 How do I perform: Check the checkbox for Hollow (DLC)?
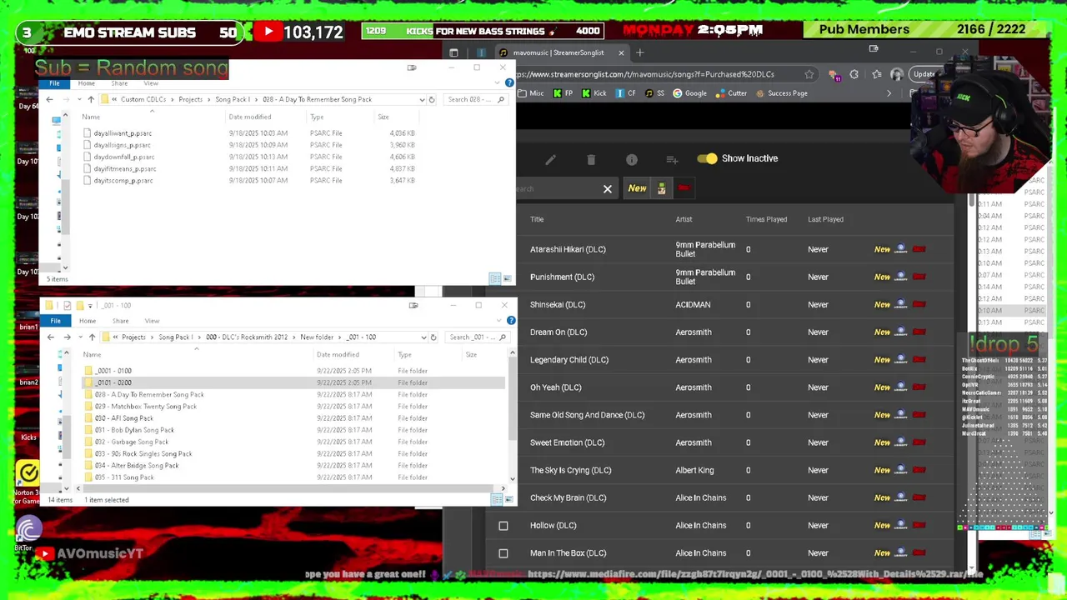503,526
